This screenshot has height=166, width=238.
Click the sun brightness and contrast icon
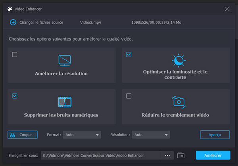[178, 61]
